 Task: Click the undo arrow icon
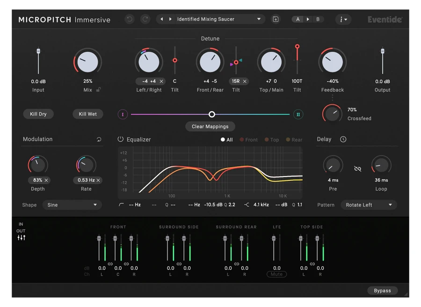[x=130, y=19]
